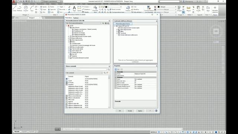Click the Incolla paste icon

[x=198, y=9]
